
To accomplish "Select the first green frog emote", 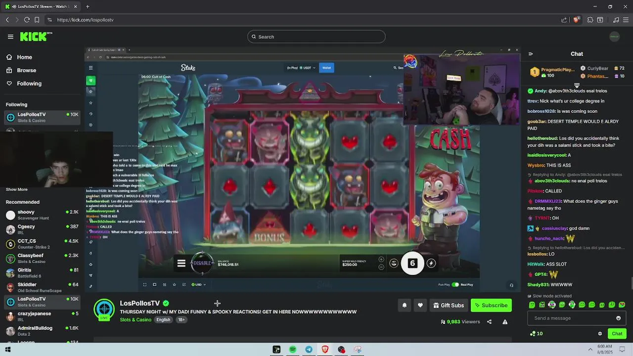I will (x=532, y=305).
